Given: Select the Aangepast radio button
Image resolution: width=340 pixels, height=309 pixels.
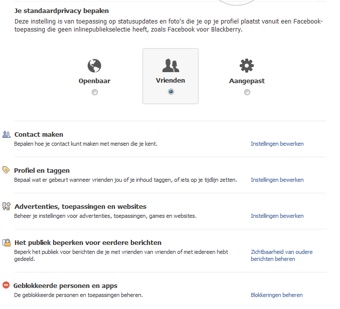Looking at the screenshot, I should pos(247,92).
